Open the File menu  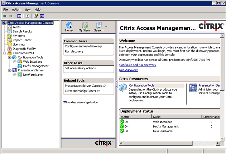pos(6,10)
